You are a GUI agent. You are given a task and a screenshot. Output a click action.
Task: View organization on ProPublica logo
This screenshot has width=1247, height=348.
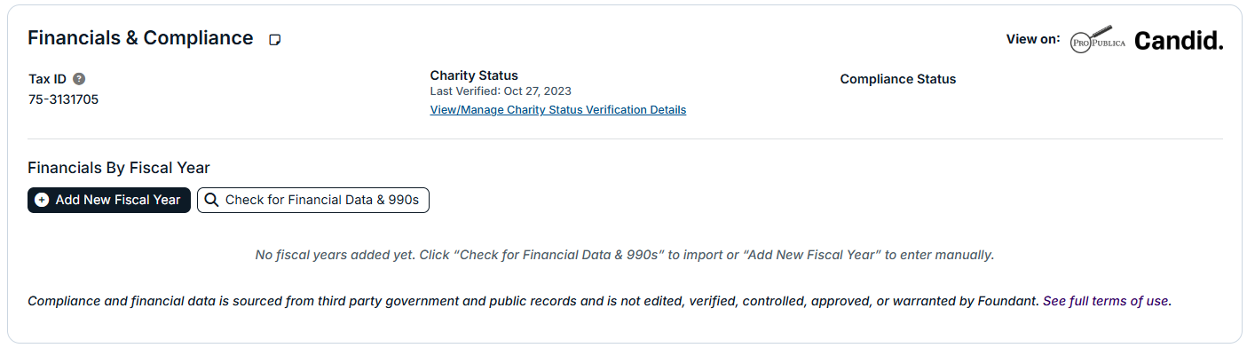pos(1098,40)
